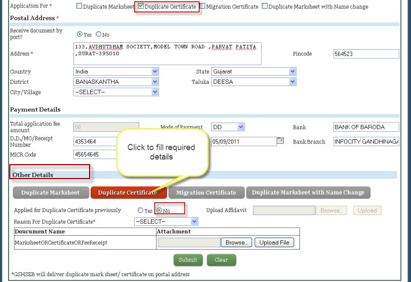411x282 pixels.
Task: Choose Yes for applied previously radio
Action: click(x=140, y=210)
